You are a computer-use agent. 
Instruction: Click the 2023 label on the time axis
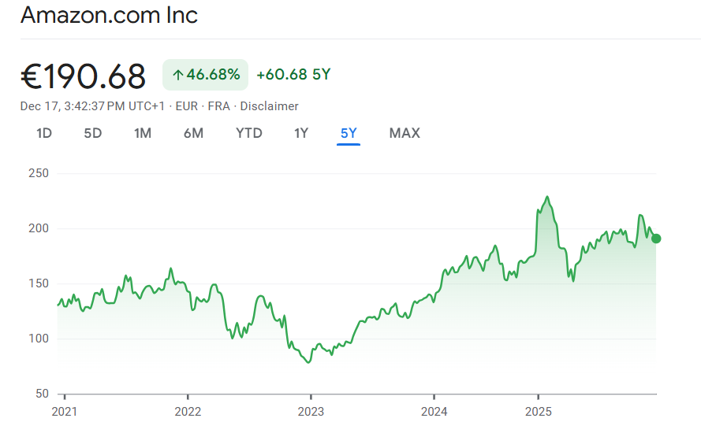[311, 411]
